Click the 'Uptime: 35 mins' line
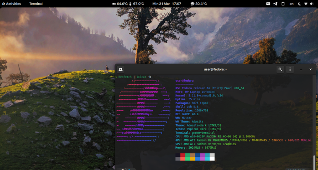The image size is (318, 170). pyautogui.click(x=188, y=99)
